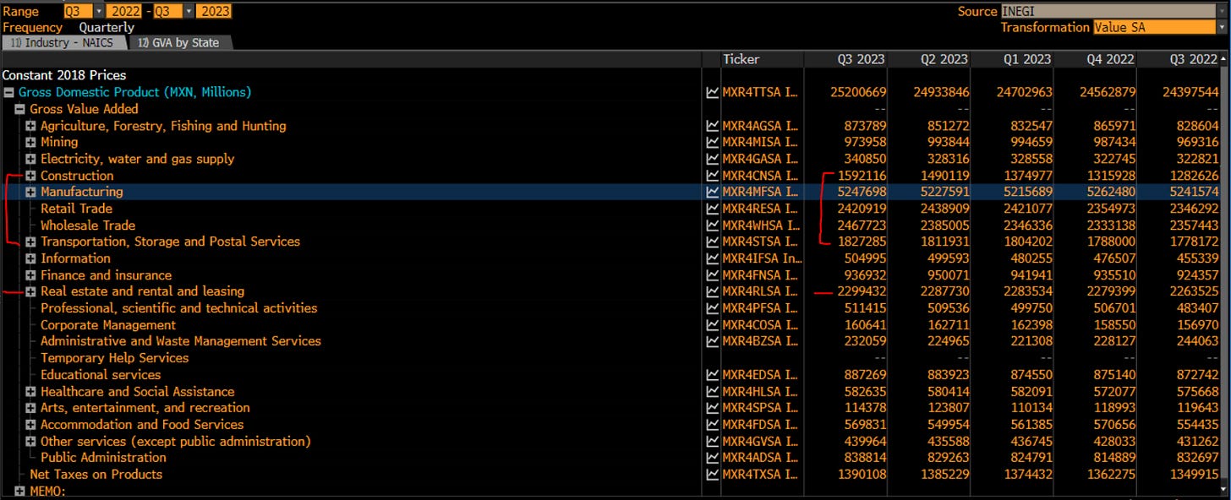Expand Accommodation and Food Services
The image size is (1231, 500).
tap(30, 425)
